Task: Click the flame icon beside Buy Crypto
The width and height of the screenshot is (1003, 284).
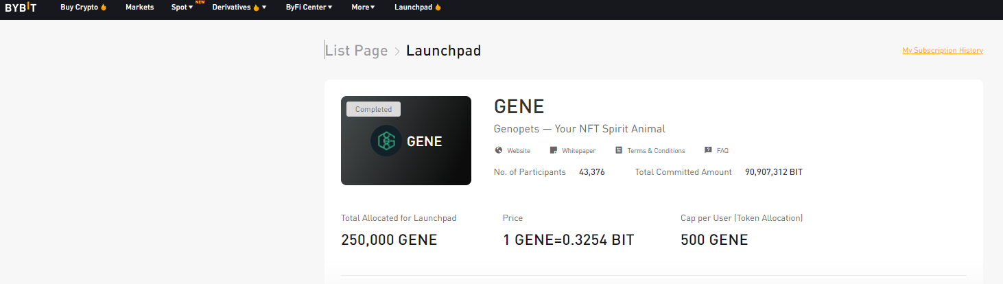Action: coord(104,8)
